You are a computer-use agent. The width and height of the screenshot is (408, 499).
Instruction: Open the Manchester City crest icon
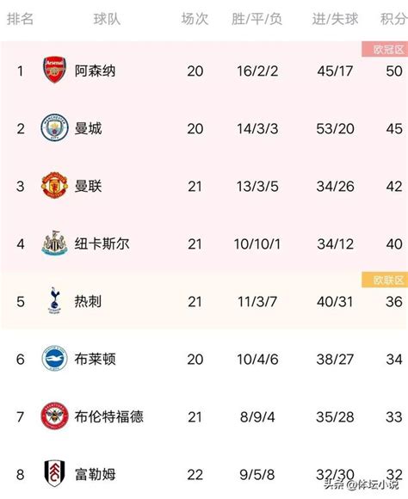pyautogui.click(x=54, y=128)
